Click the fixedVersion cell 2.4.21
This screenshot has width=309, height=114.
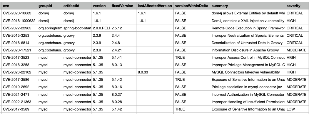point(123,50)
